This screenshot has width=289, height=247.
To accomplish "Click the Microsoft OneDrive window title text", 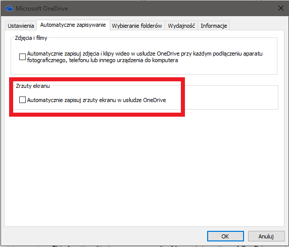I will click(x=41, y=9).
